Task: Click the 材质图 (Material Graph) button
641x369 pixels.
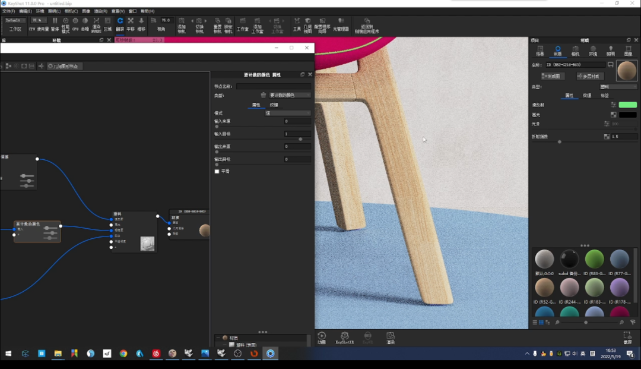Action: [553, 76]
